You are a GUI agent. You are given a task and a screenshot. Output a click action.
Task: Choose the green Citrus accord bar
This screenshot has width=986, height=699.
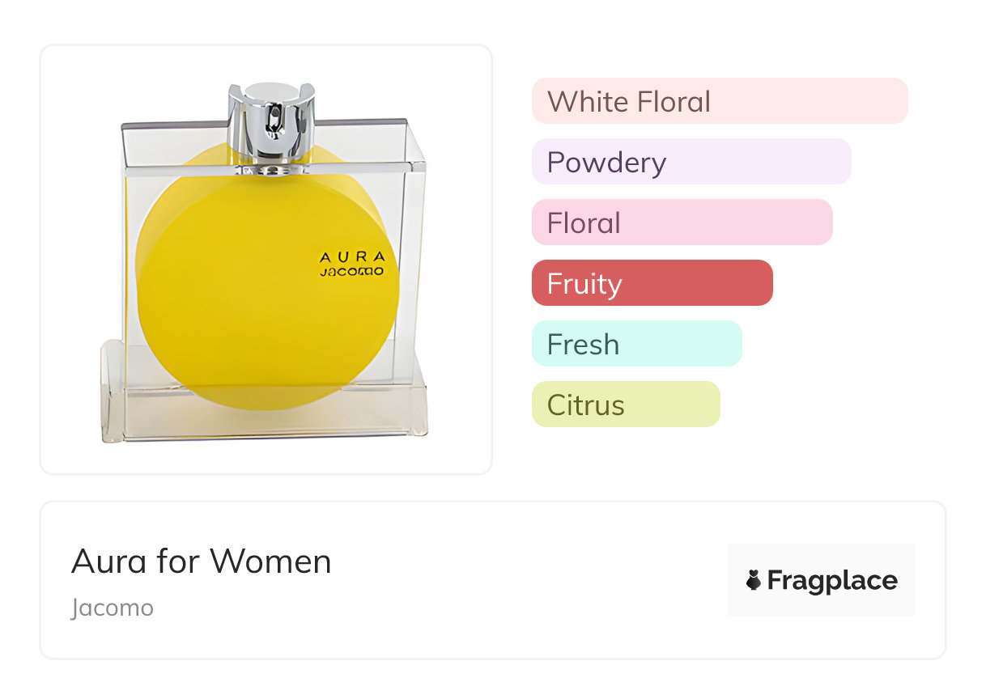[x=625, y=405]
